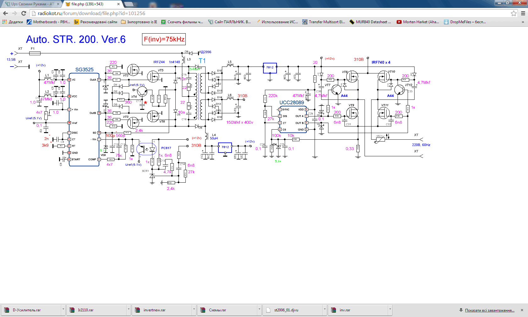Reload the page with refresh icon
Viewport: 528px width, 317px height.
pos(24,13)
